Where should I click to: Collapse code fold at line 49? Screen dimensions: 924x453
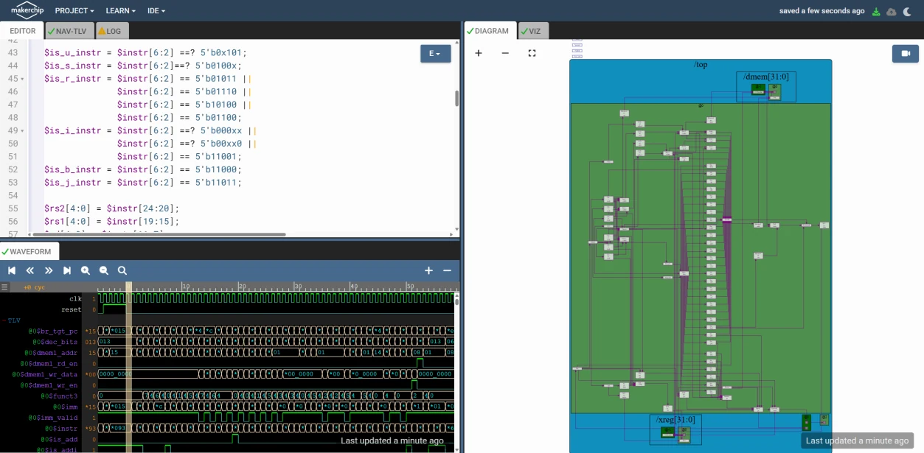pyautogui.click(x=22, y=130)
